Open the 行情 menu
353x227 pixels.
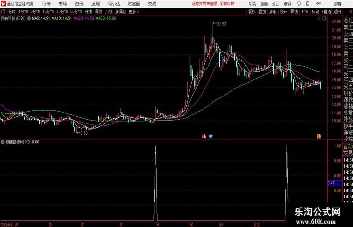[46, 4]
